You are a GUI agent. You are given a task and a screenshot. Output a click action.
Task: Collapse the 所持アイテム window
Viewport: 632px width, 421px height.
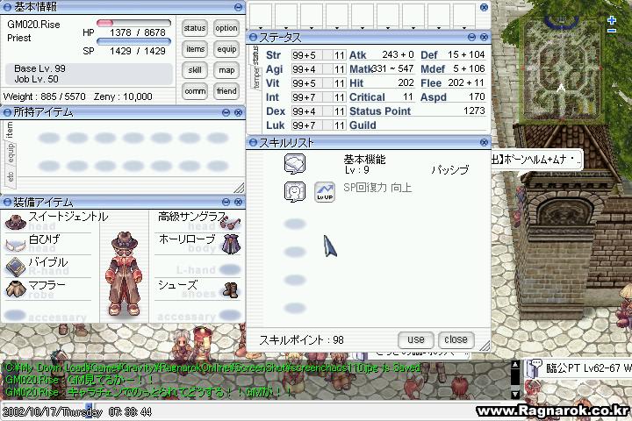(x=226, y=112)
